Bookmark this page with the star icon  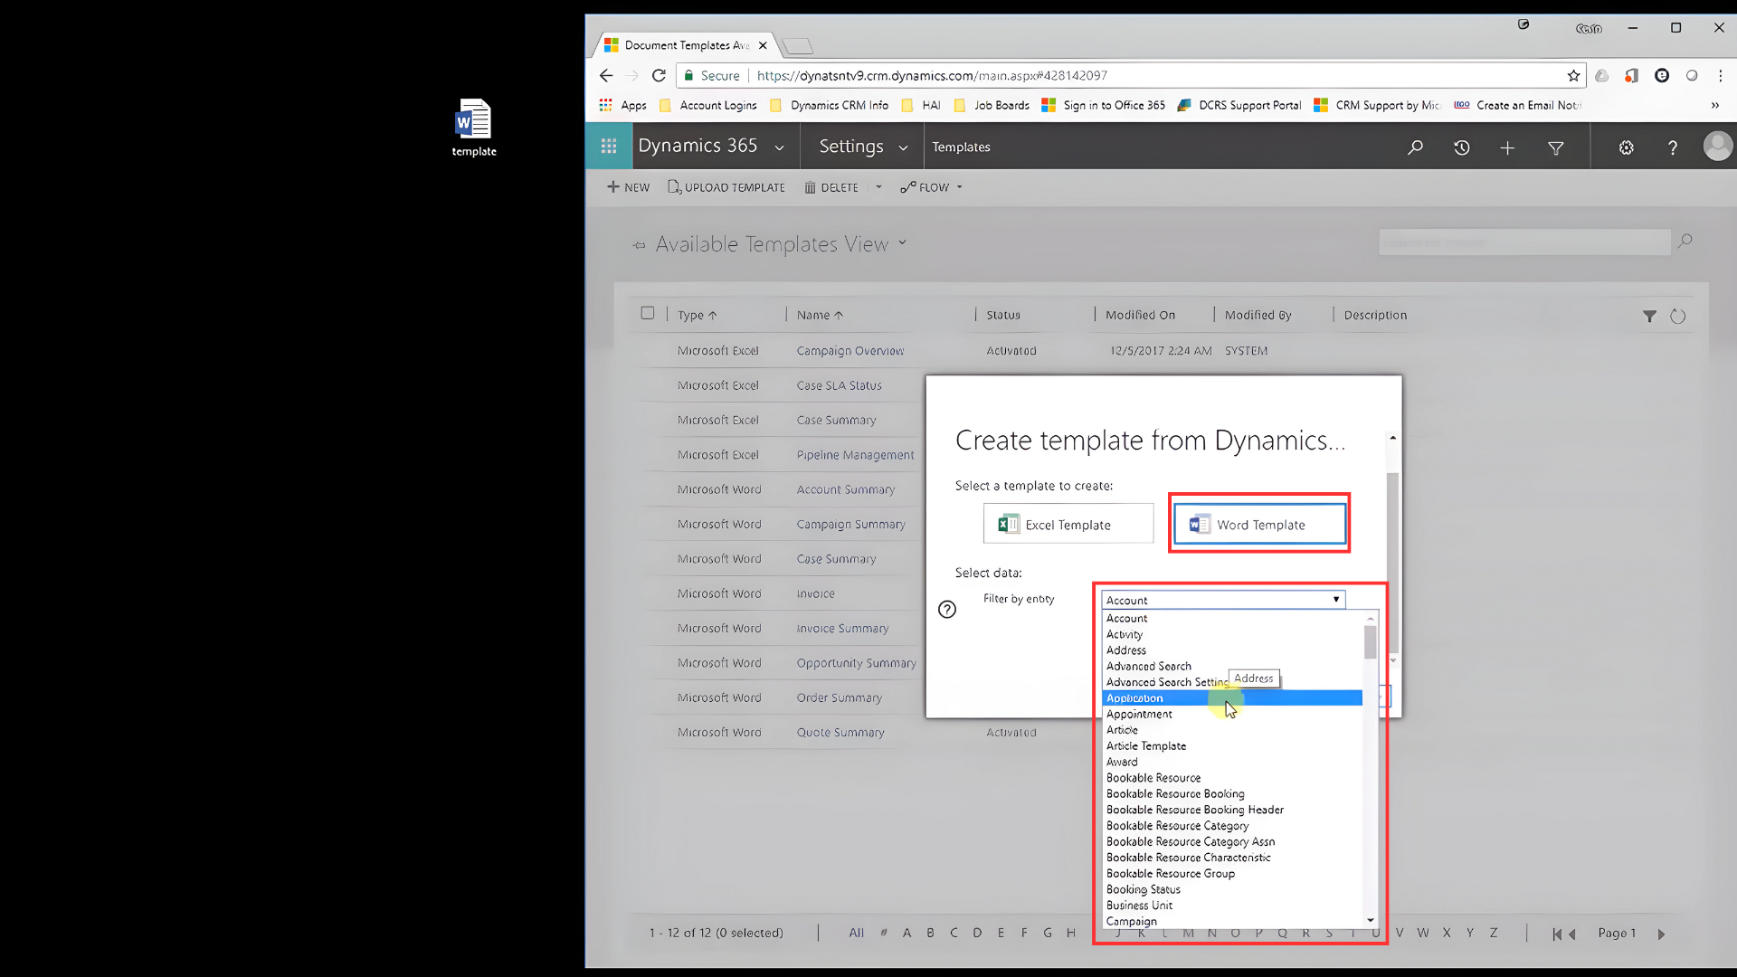point(1573,76)
